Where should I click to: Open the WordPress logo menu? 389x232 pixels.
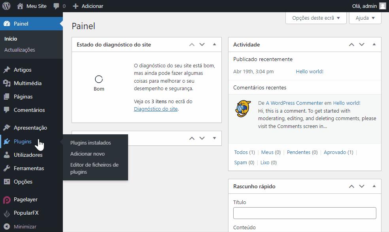tap(6, 6)
